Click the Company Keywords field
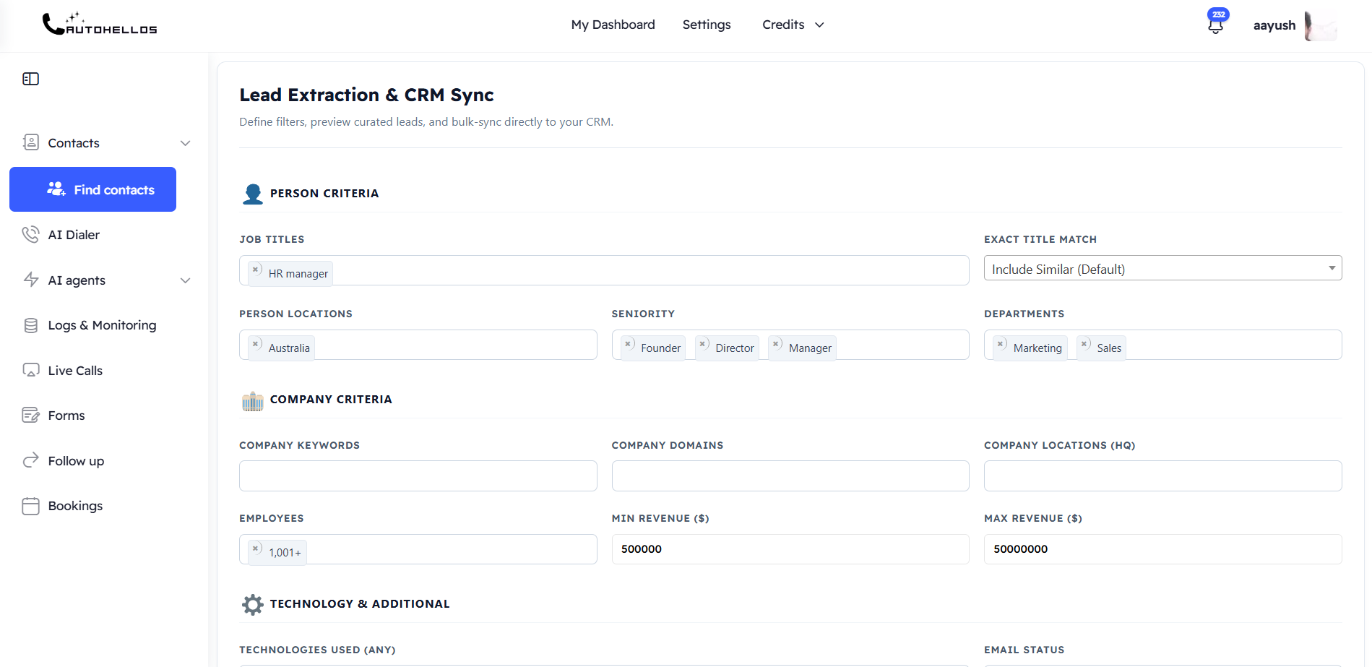The image size is (1372, 667). [x=418, y=475]
